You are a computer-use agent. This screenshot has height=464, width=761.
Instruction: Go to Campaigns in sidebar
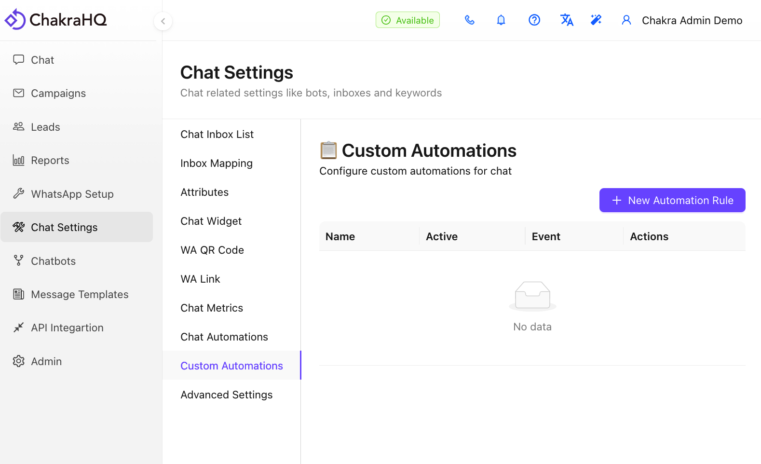pyautogui.click(x=58, y=93)
